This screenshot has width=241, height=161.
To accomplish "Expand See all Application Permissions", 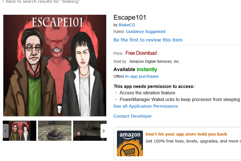I will [146, 106].
